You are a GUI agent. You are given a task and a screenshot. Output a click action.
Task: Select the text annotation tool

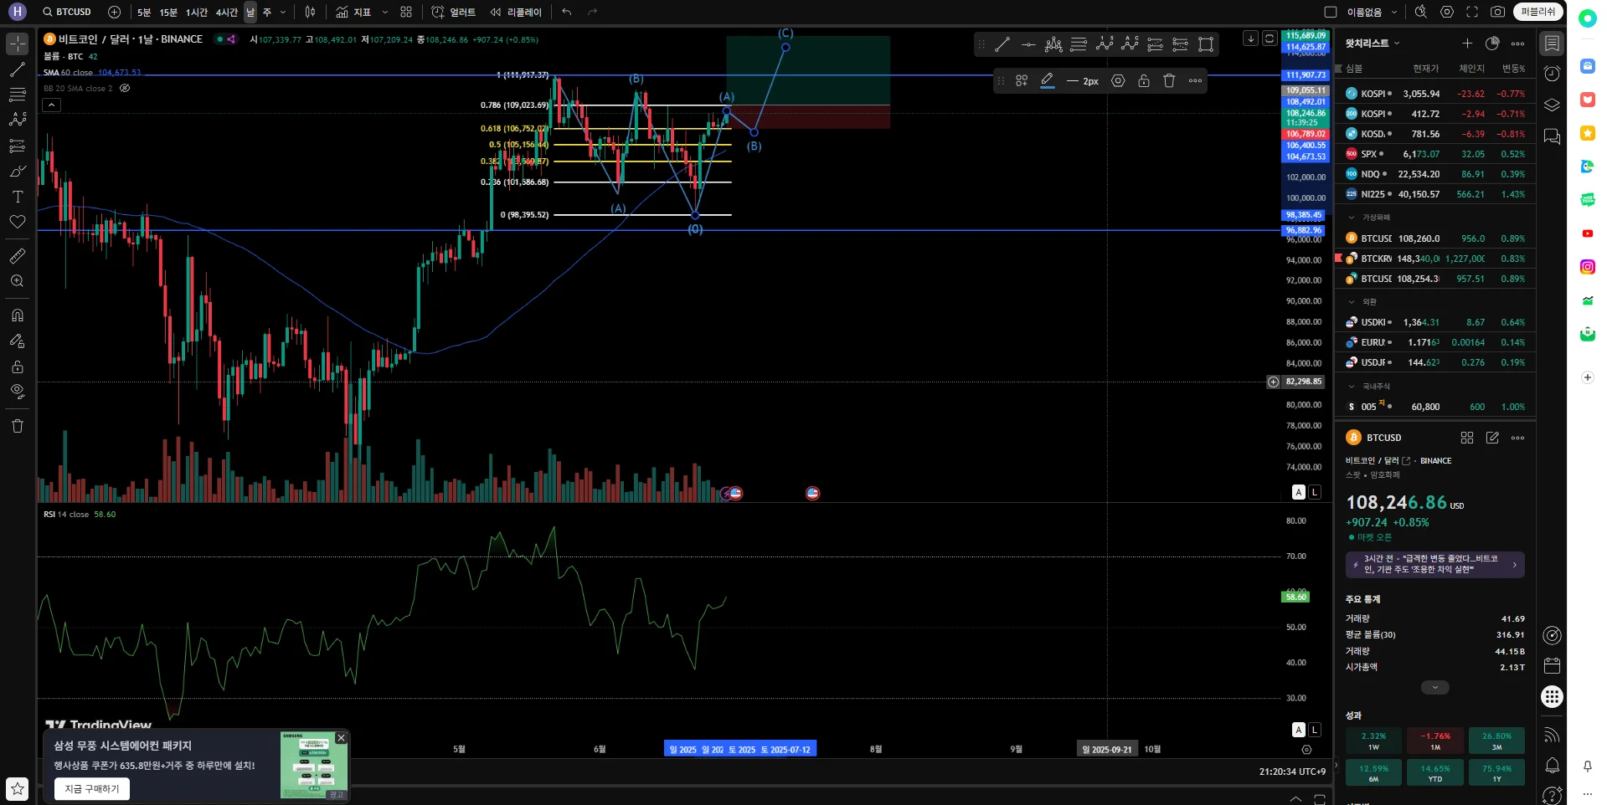[x=18, y=197]
